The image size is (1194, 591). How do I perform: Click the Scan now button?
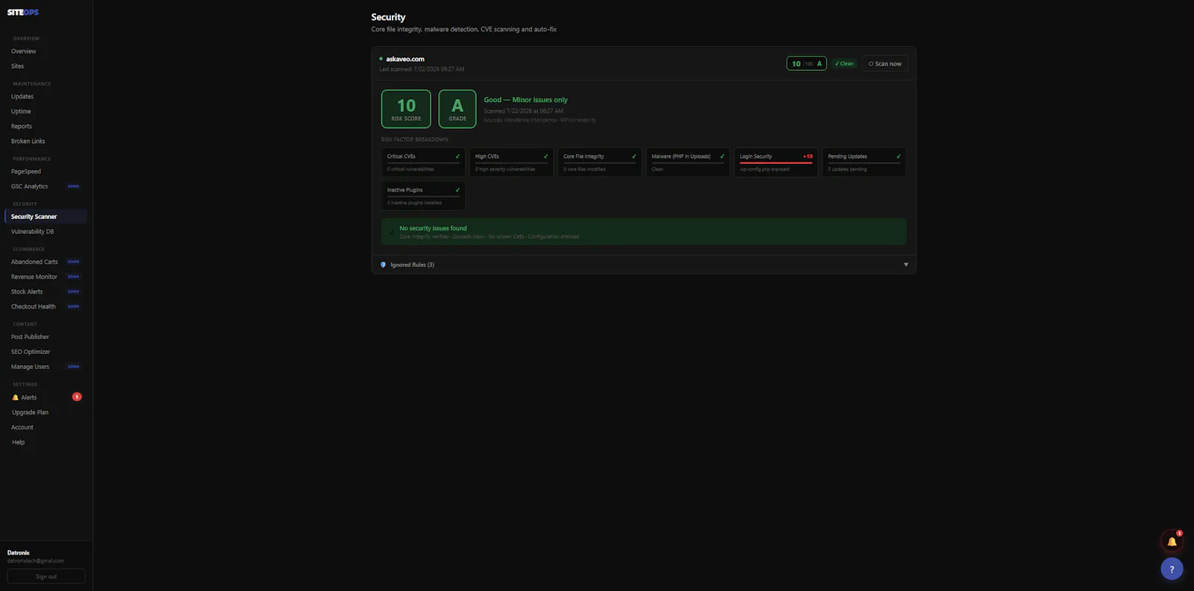pyautogui.click(x=885, y=63)
